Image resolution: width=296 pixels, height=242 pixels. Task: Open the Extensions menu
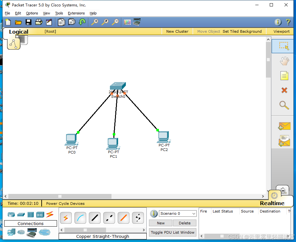pyautogui.click(x=76, y=13)
